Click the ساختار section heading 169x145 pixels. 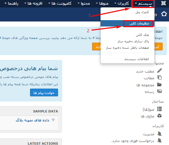click(x=158, y=101)
